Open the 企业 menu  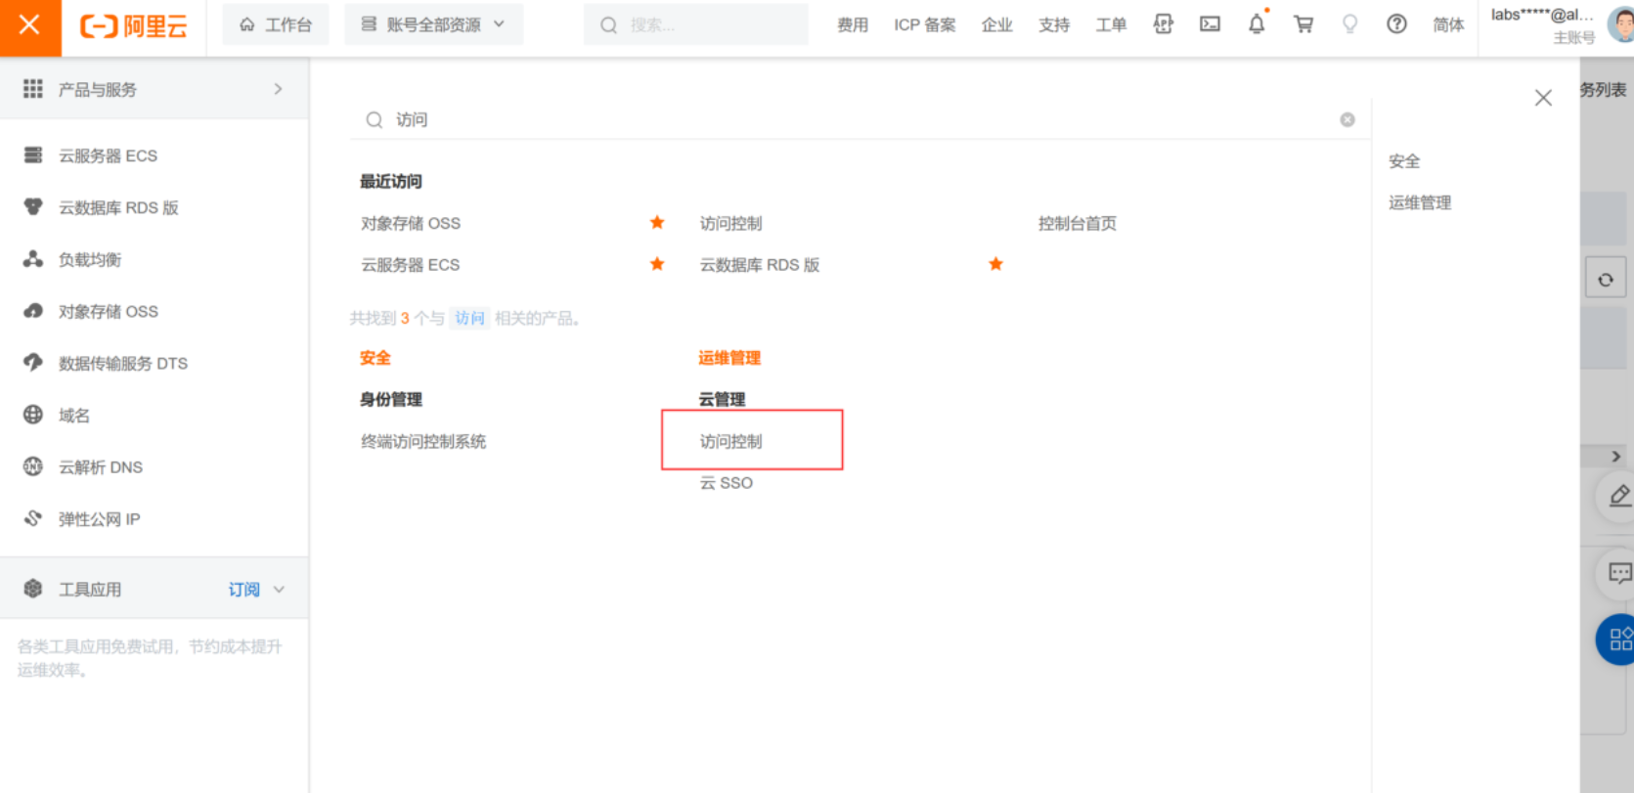(996, 24)
